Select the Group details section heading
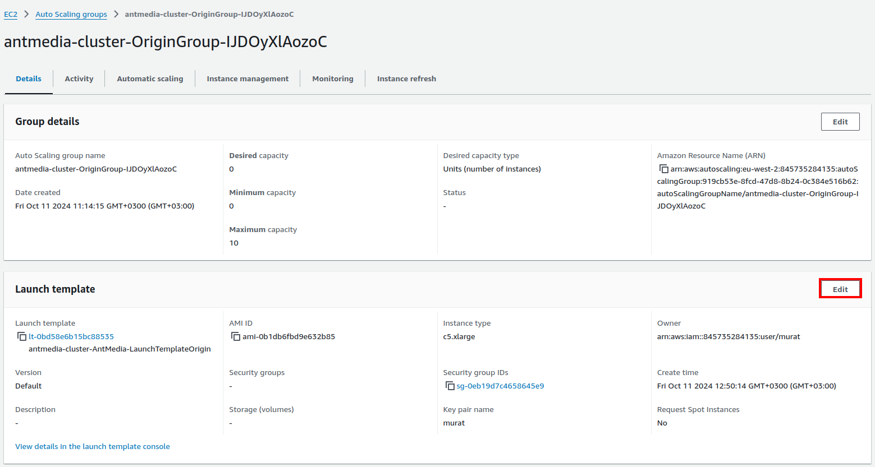This screenshot has width=875, height=467. pyautogui.click(x=47, y=122)
